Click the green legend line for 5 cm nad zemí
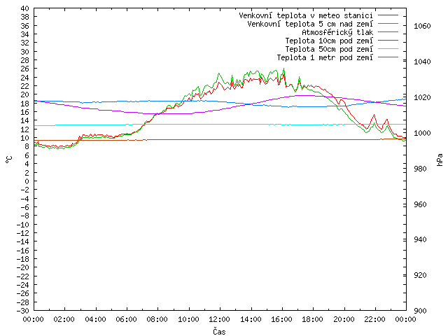The height and width of the screenshot is (336, 448). click(388, 24)
